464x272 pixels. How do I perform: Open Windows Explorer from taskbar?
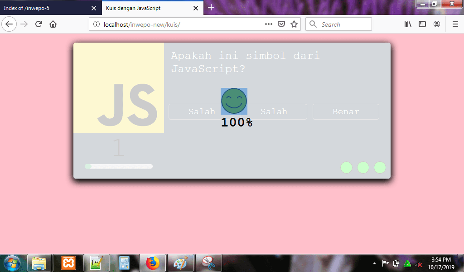click(x=39, y=263)
